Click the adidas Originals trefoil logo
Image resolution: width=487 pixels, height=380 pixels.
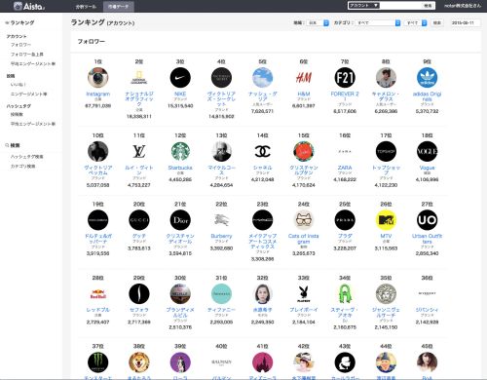tap(427, 78)
